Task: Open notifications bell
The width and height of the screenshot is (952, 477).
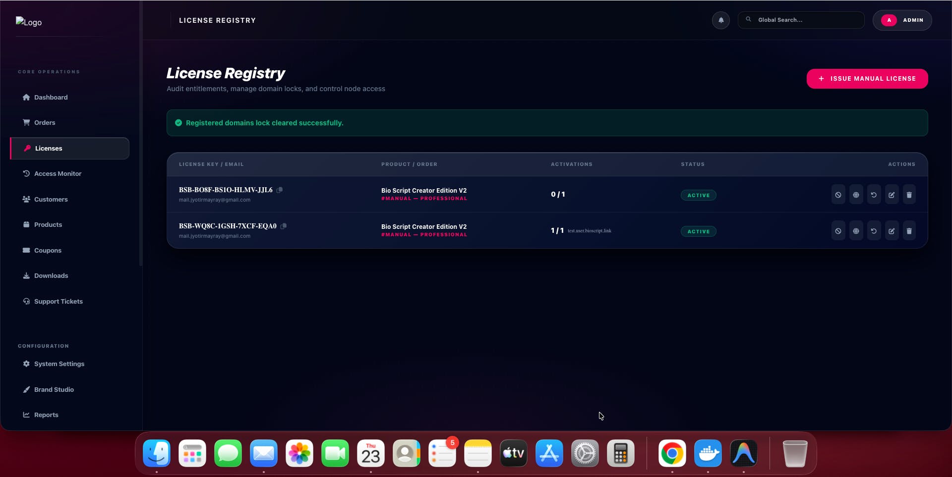Action: [721, 20]
